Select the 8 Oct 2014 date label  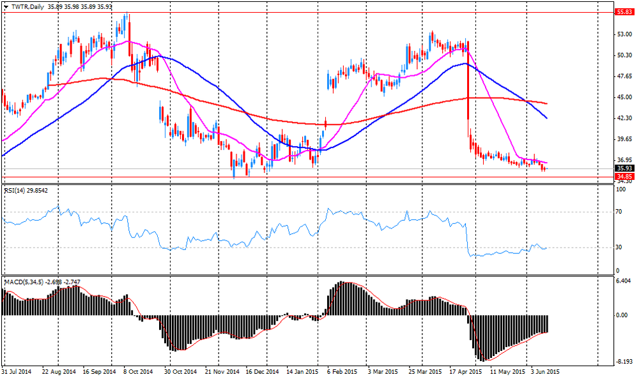click(x=138, y=372)
